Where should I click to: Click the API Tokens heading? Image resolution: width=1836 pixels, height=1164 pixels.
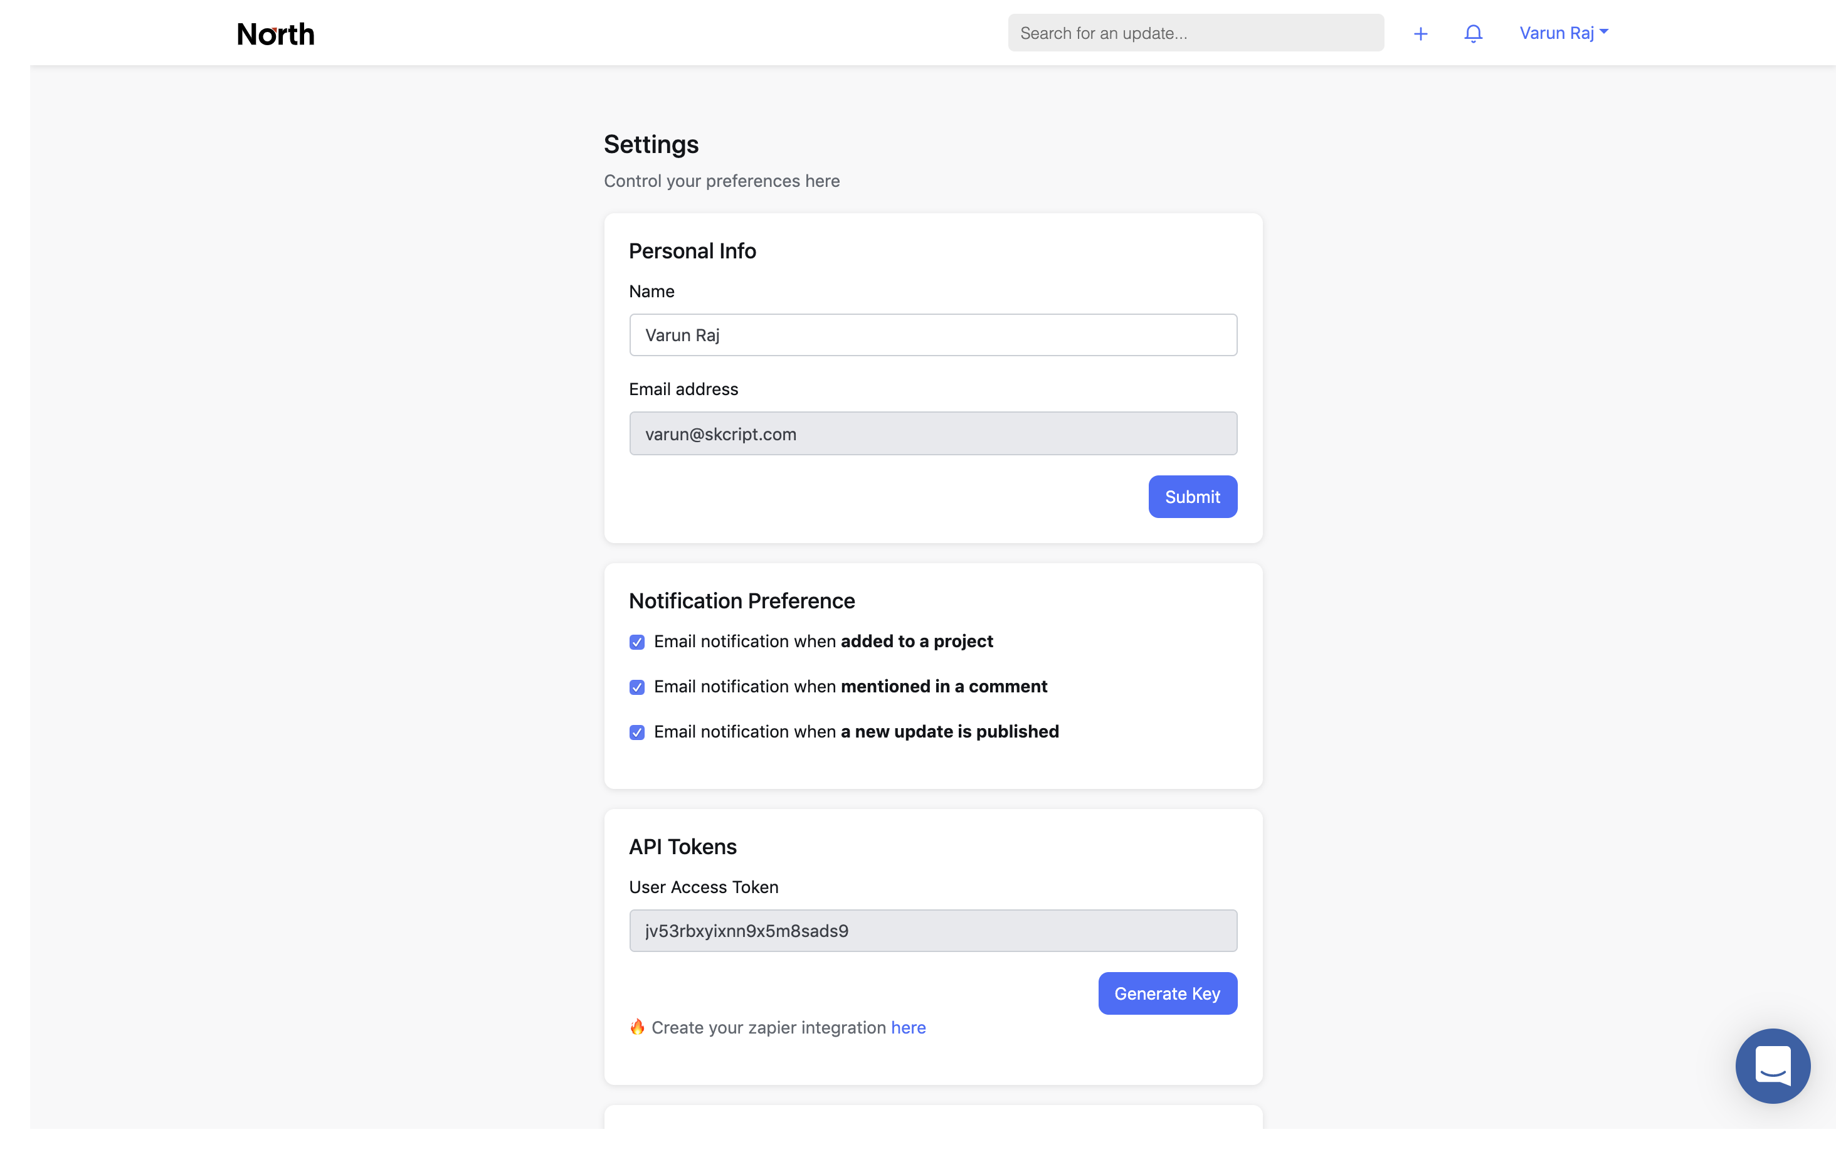click(x=682, y=847)
